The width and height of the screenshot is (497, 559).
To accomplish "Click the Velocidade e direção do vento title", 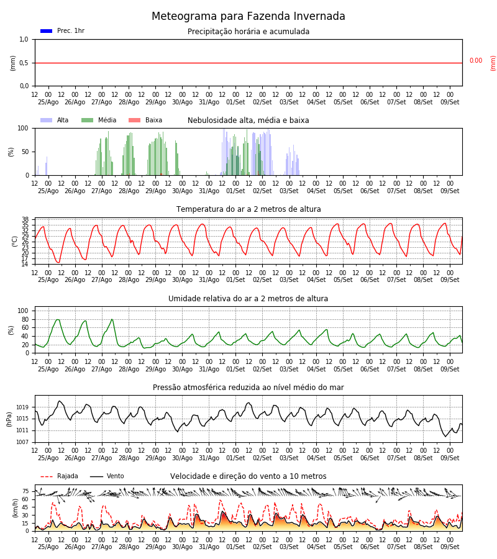I will coord(248,476).
